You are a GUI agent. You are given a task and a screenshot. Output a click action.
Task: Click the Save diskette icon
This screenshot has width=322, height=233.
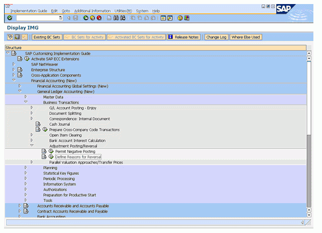click(x=75, y=18)
